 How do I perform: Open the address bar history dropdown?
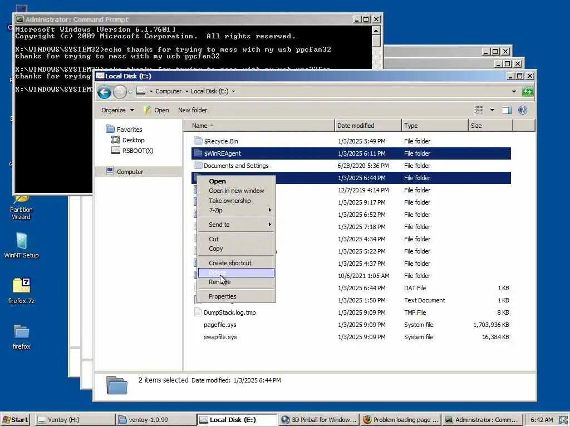coord(514,92)
